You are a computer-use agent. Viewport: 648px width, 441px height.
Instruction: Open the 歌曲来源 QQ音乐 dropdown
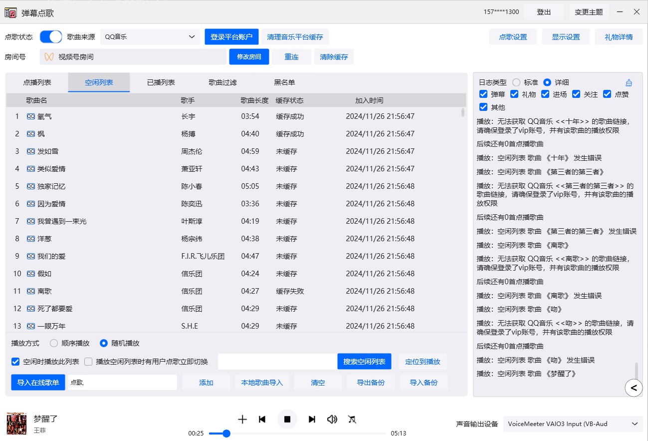pyautogui.click(x=150, y=36)
